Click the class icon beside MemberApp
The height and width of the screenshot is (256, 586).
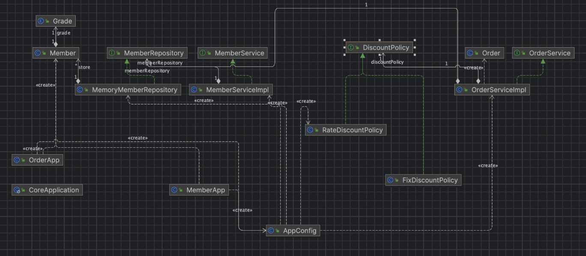pos(174,190)
